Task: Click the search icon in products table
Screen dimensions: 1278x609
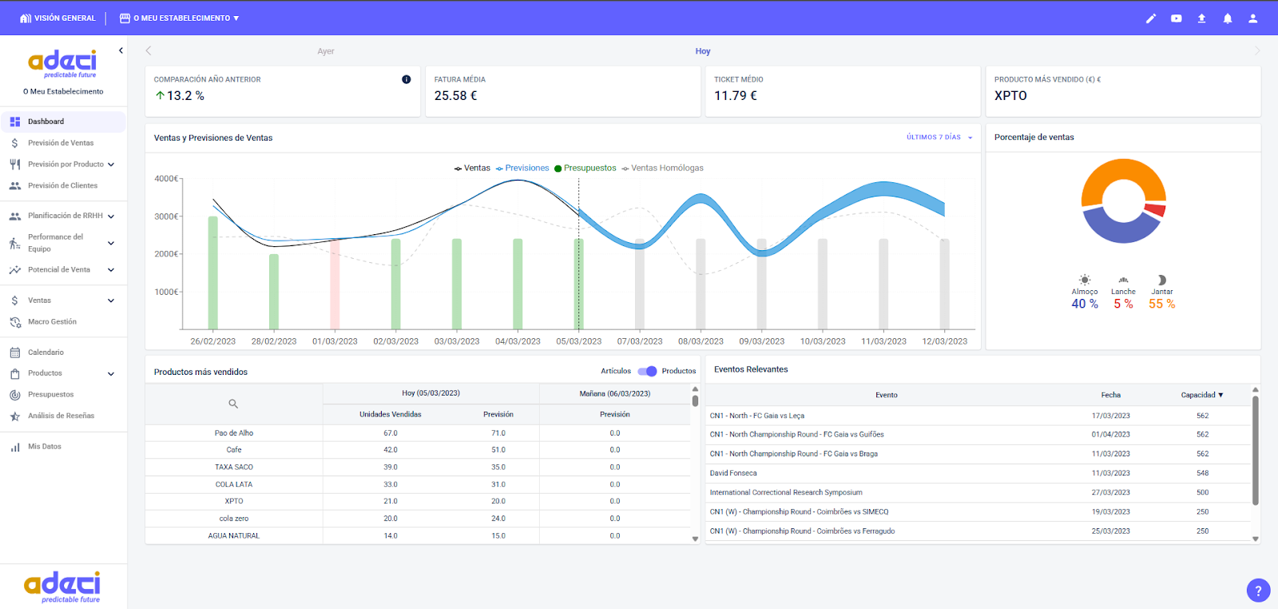Action: coord(233,404)
